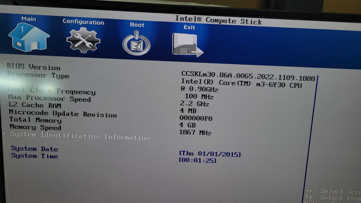Click the 2.2 GHz value
The image size is (361, 203).
pyautogui.click(x=194, y=104)
